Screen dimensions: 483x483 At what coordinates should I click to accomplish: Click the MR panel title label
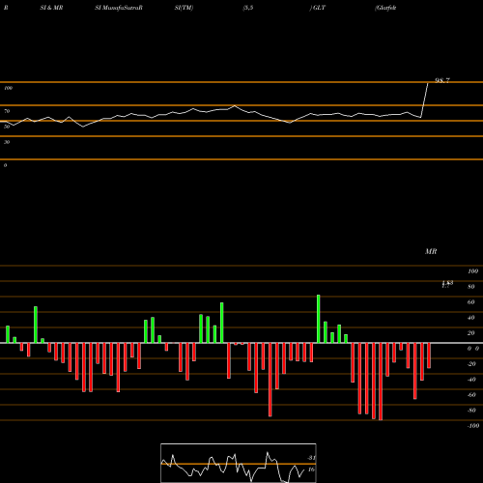click(431, 251)
